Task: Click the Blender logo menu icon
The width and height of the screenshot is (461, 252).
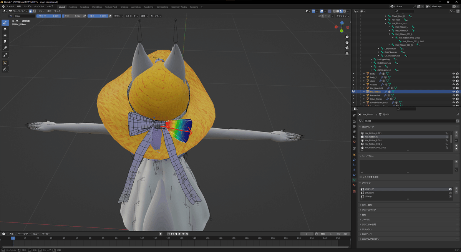Action: [3, 7]
